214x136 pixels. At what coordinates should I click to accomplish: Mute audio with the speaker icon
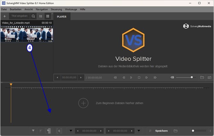point(172,77)
